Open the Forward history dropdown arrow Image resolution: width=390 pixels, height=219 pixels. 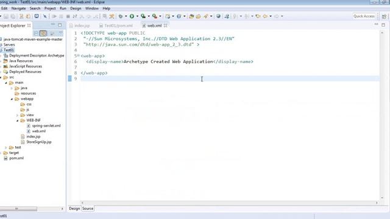(282, 16)
